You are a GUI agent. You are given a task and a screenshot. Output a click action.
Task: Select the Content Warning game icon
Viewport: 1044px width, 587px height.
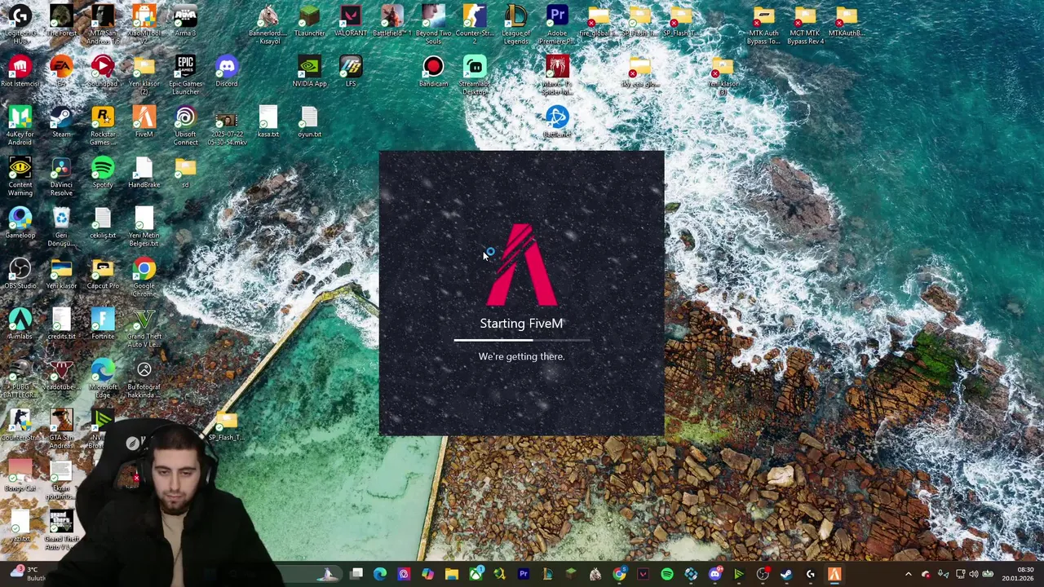tap(20, 174)
